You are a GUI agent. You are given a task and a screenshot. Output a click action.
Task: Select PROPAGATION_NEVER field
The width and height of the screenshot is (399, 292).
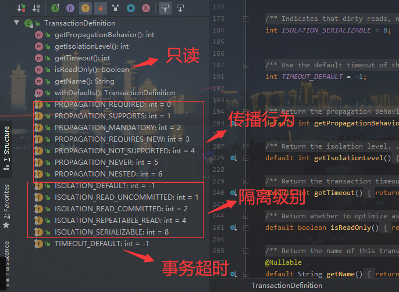(x=106, y=163)
